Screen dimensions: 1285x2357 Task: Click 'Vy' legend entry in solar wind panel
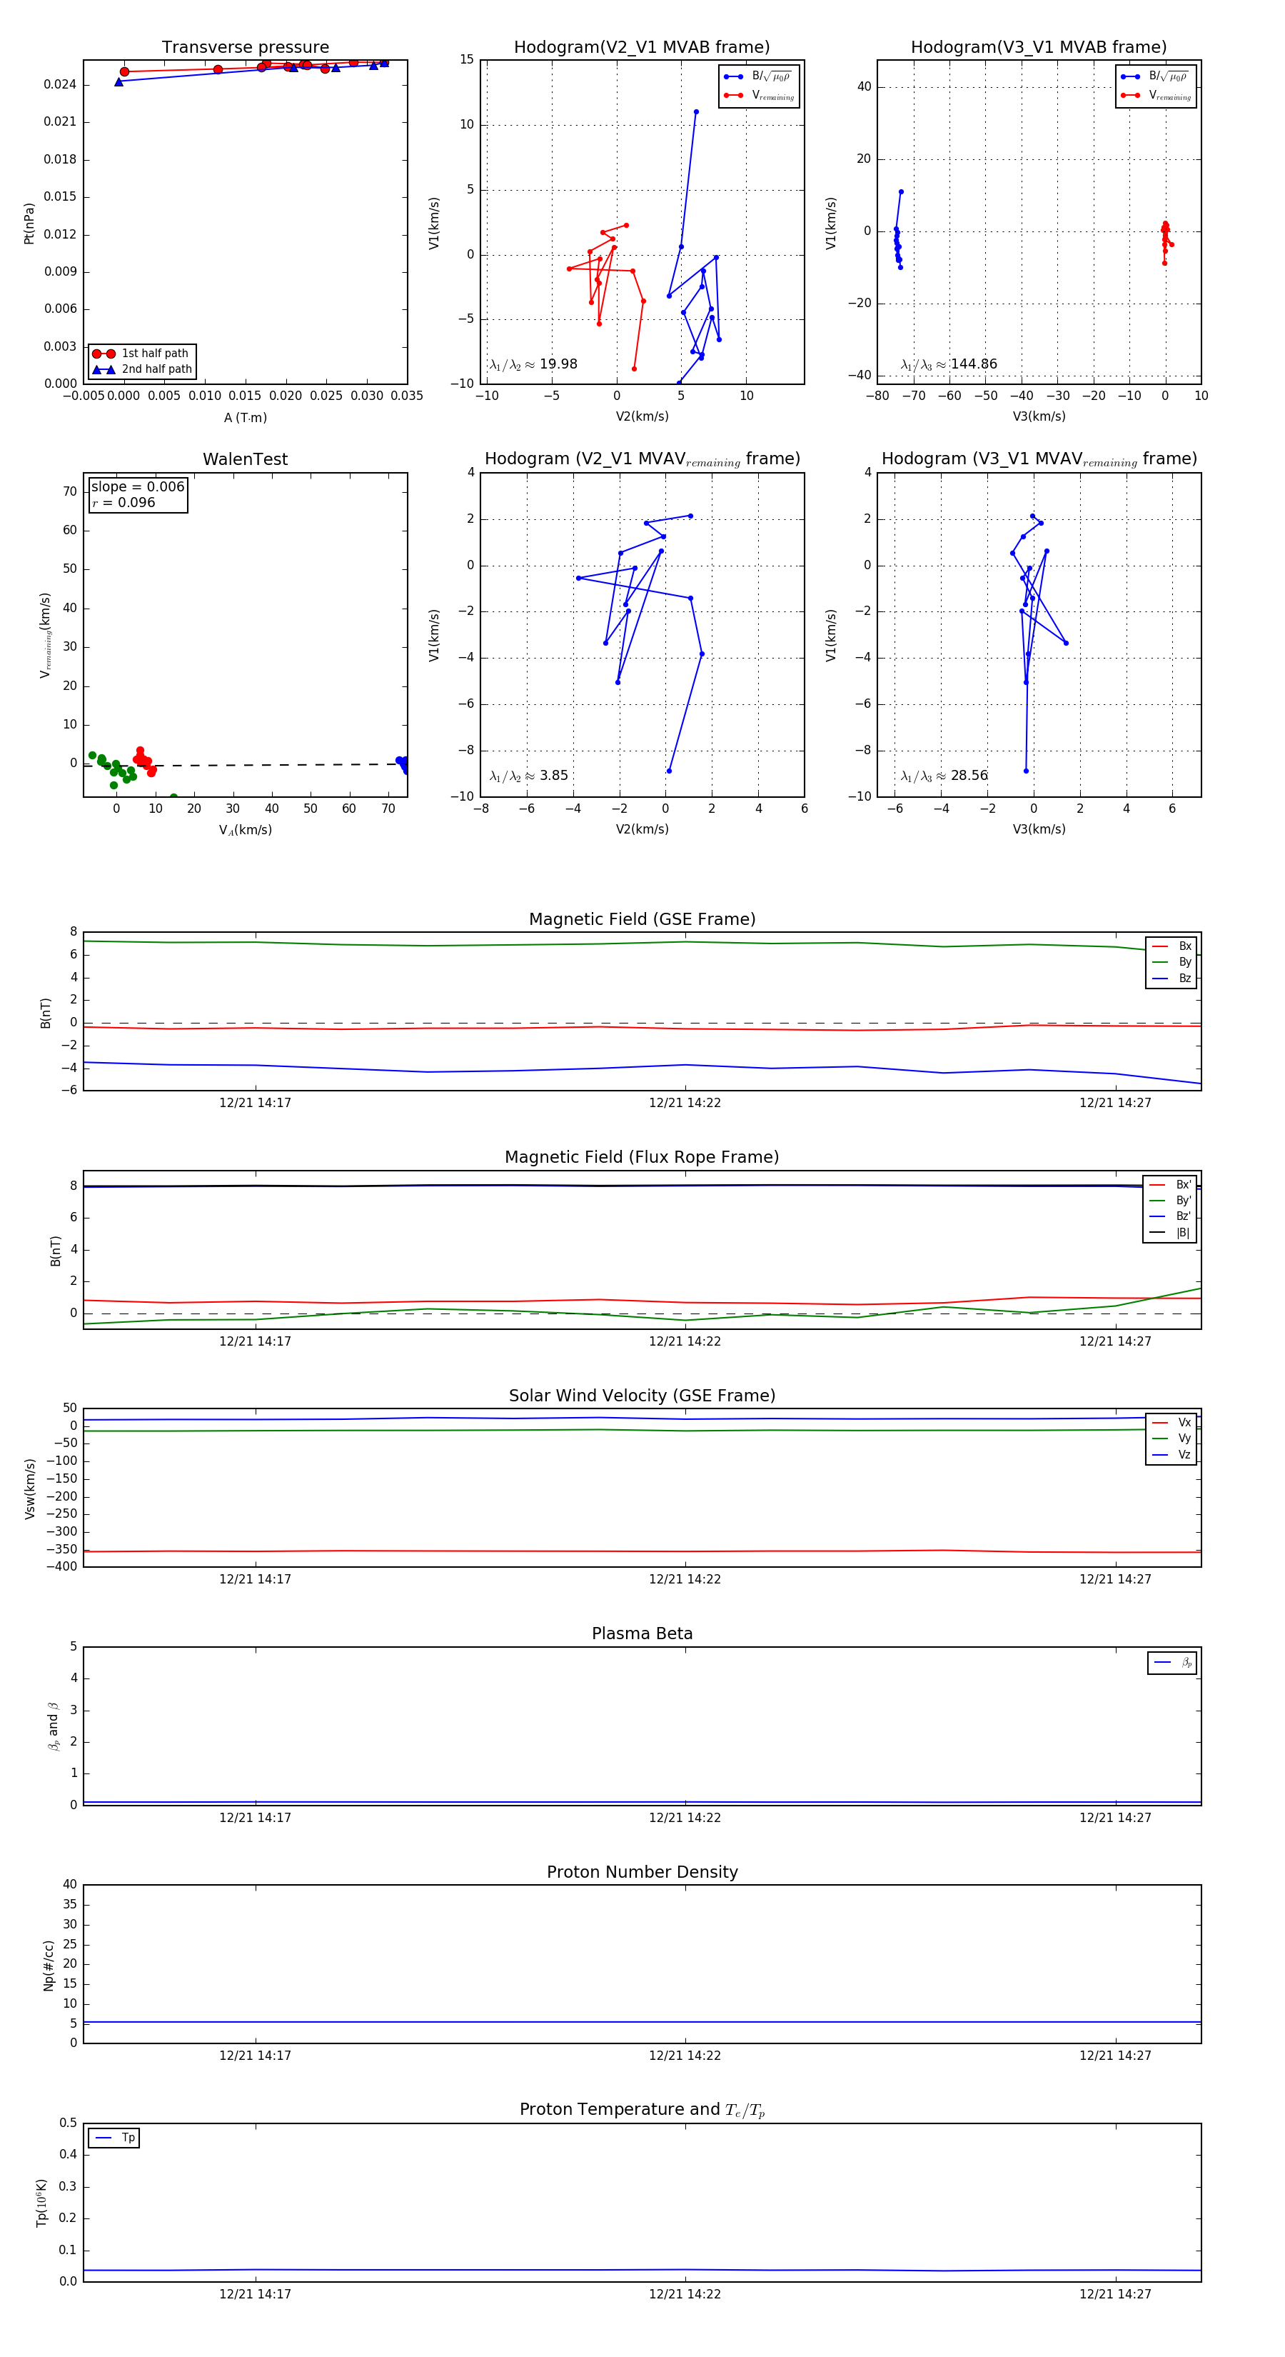[1171, 1438]
